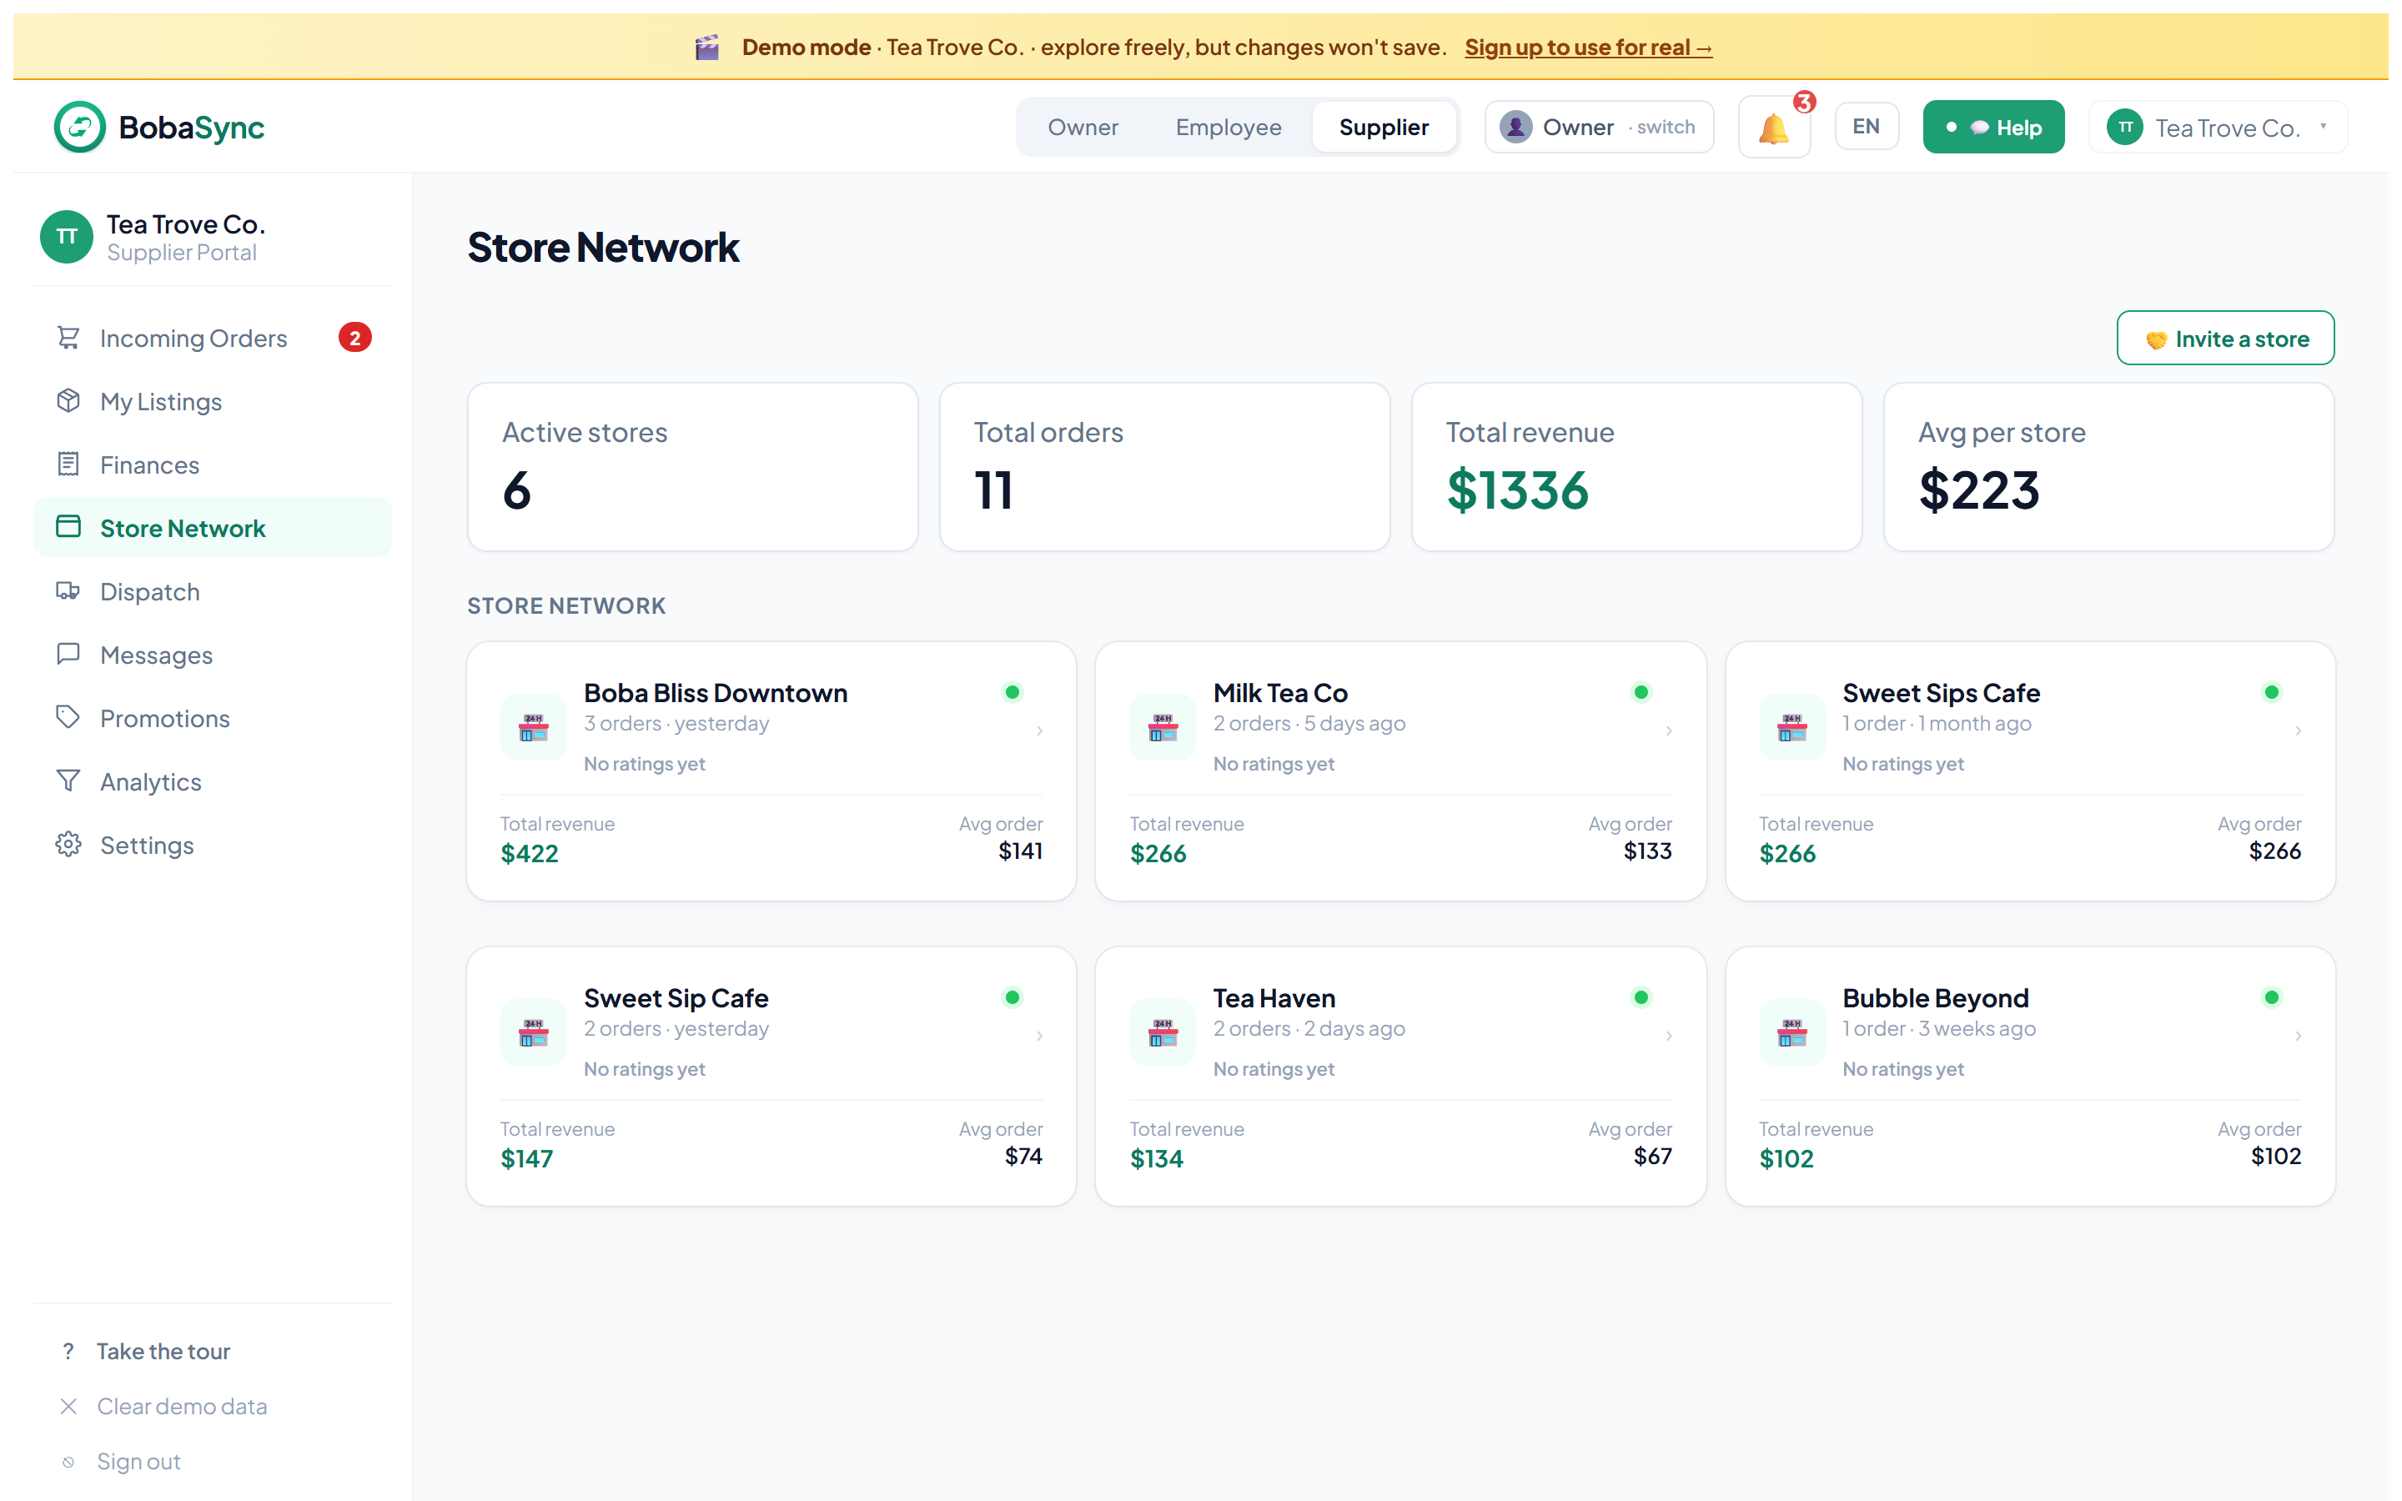Screen dimensions: 2402x1501
Task: Expand Milk Tea Co card chevron
Action: click(1669, 730)
